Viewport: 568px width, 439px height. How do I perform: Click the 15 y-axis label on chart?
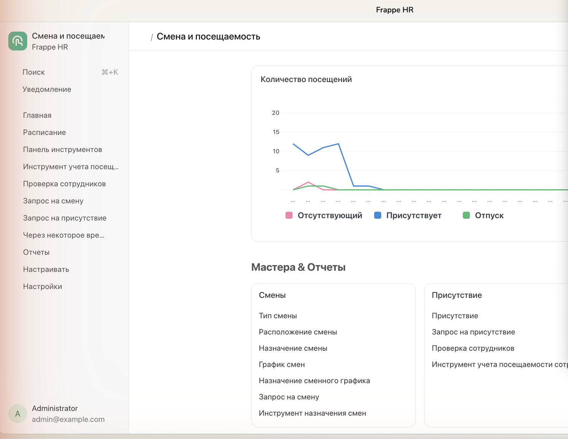(276, 132)
